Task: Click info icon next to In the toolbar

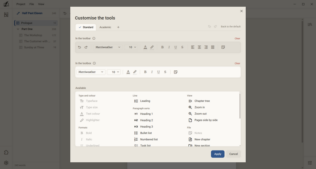Action: tap(94, 38)
